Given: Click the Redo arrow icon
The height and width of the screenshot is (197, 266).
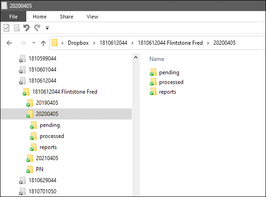Looking at the screenshot, I should point(37,28).
